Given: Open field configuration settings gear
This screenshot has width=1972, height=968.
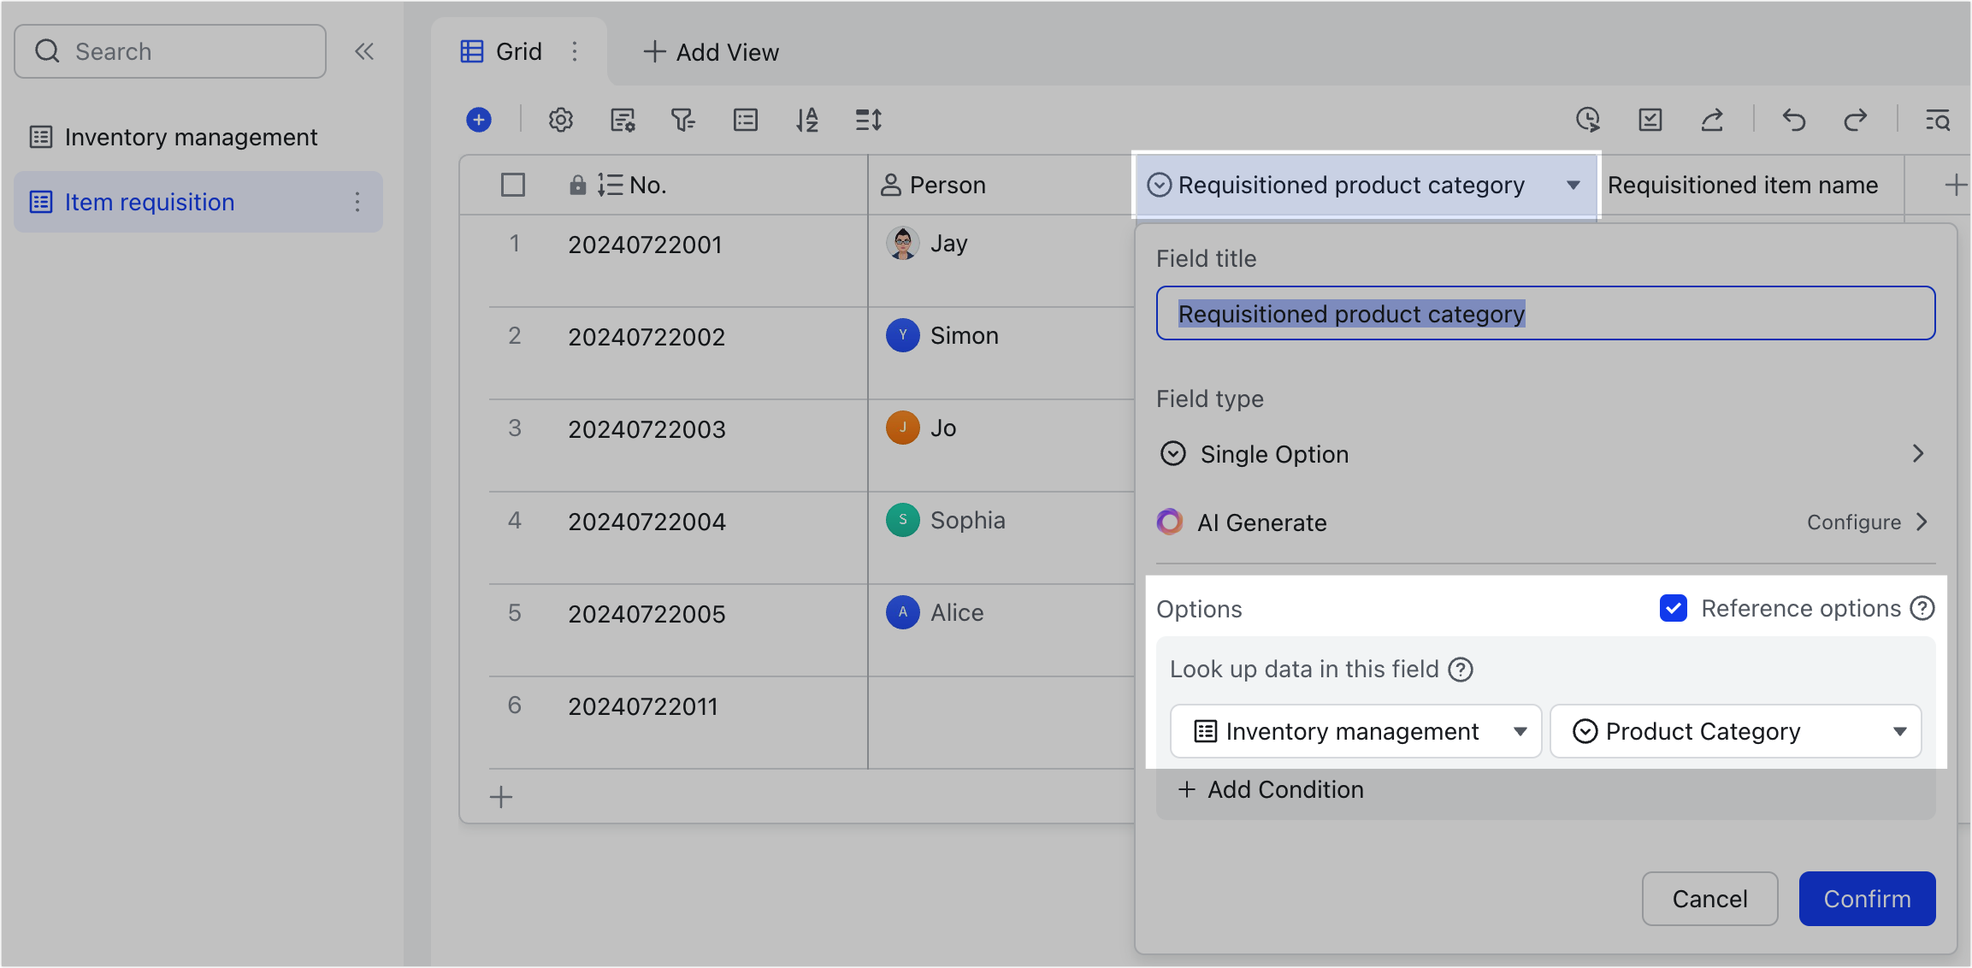Looking at the screenshot, I should [560, 120].
